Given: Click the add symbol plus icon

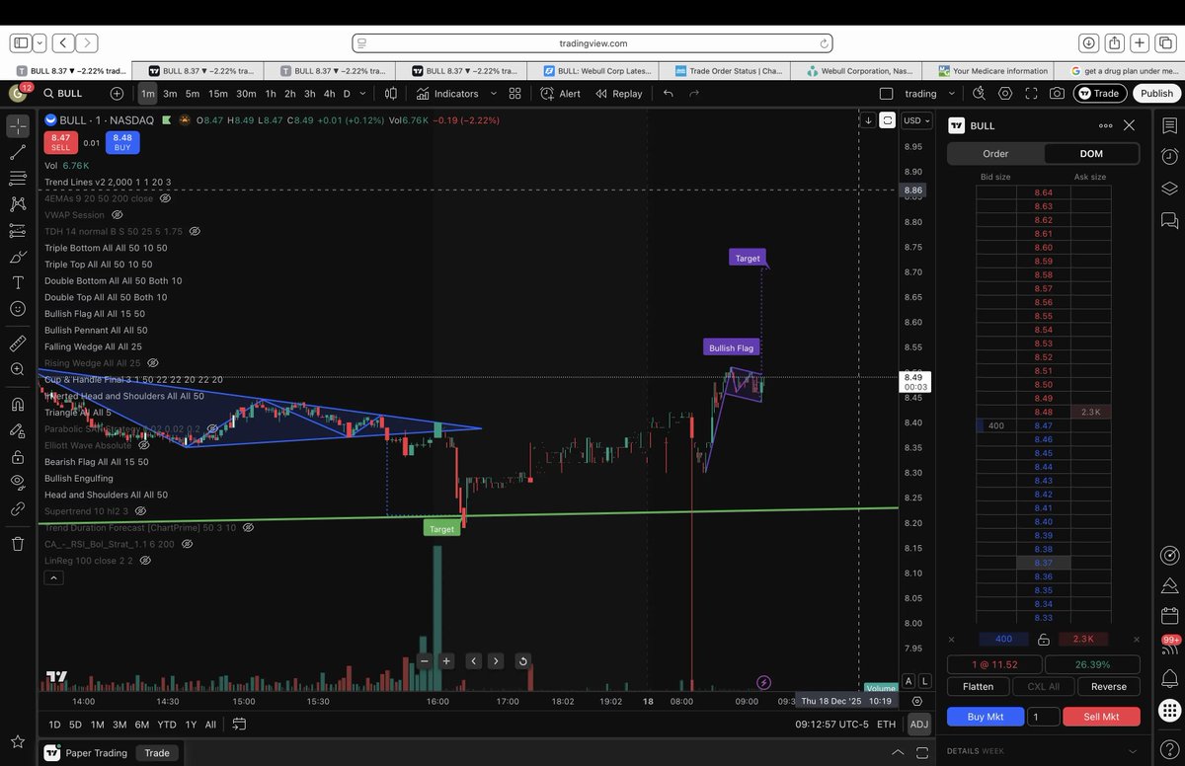Looking at the screenshot, I should point(117,94).
